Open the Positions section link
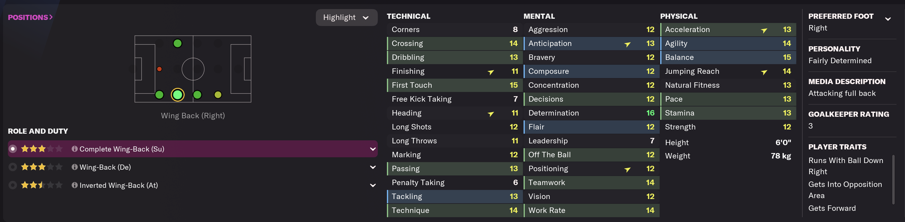The width and height of the screenshot is (905, 222). coord(30,17)
